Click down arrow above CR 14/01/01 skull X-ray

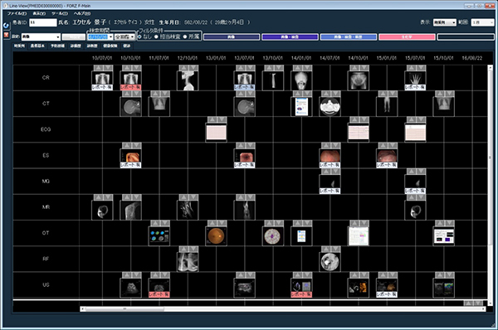click(x=307, y=68)
